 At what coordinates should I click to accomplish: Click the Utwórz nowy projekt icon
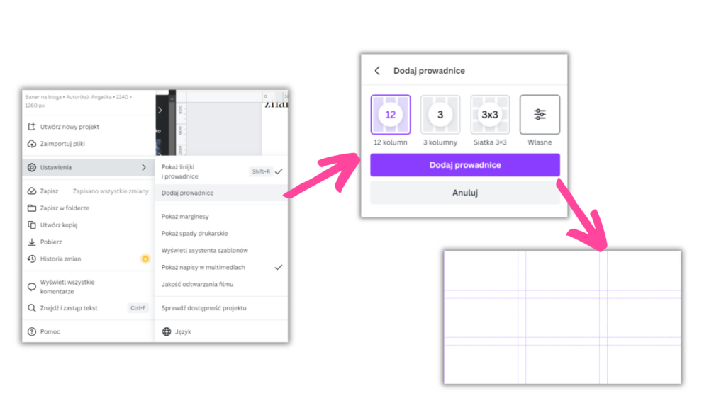[31, 127]
